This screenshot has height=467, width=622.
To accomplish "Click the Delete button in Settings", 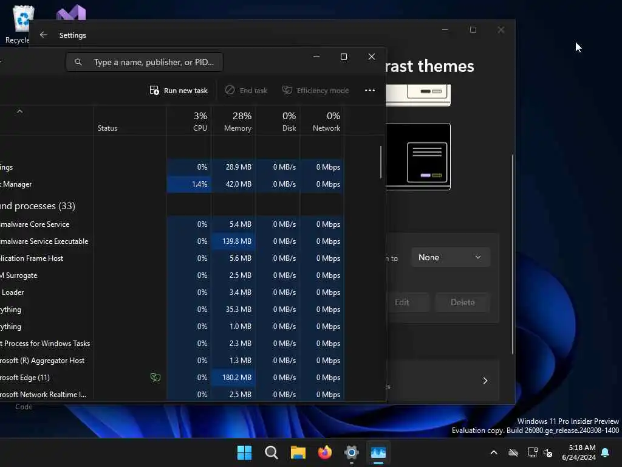I will (462, 303).
